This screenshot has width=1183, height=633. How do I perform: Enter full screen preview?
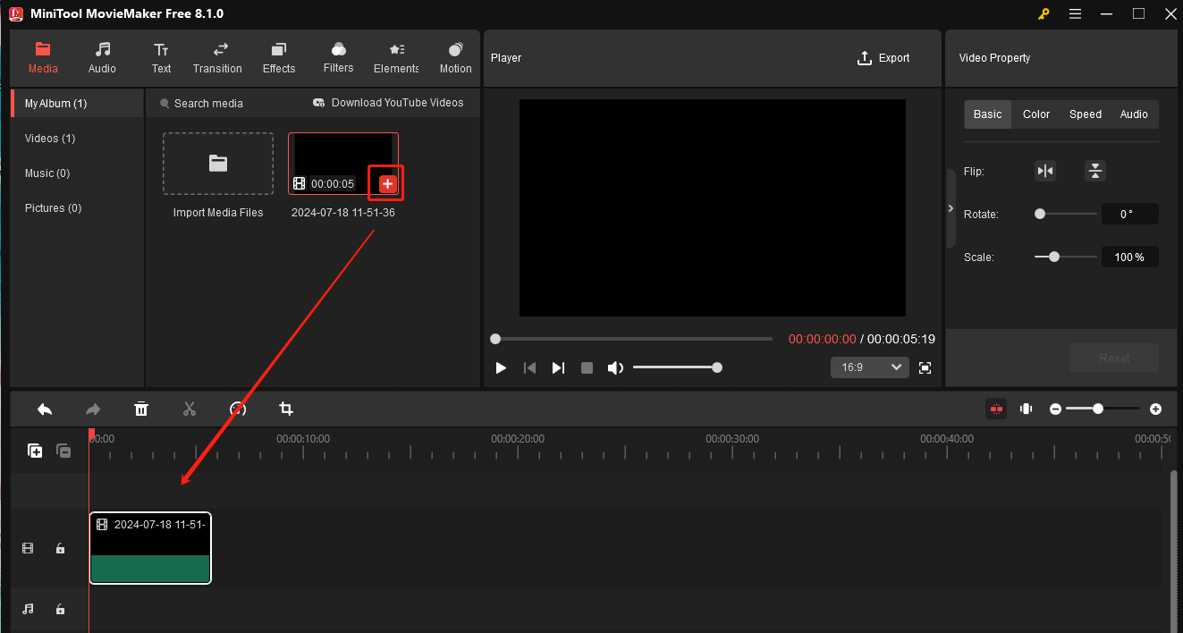tap(925, 368)
